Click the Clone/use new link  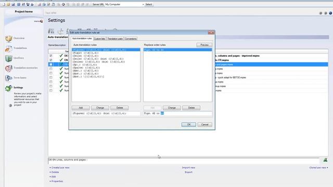[x=318, y=168]
